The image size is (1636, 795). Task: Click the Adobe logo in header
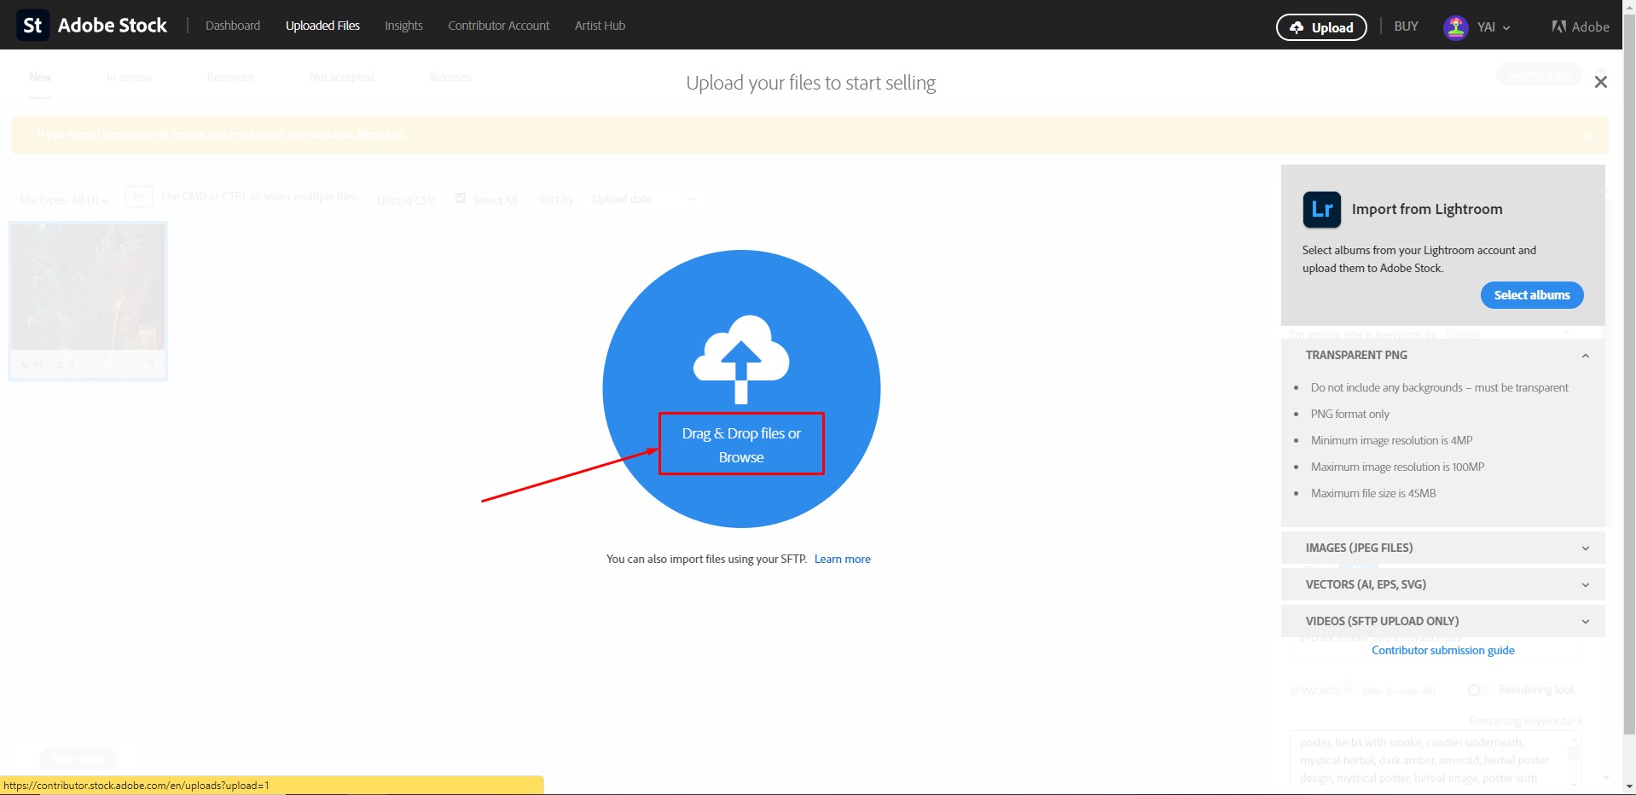1580,26
